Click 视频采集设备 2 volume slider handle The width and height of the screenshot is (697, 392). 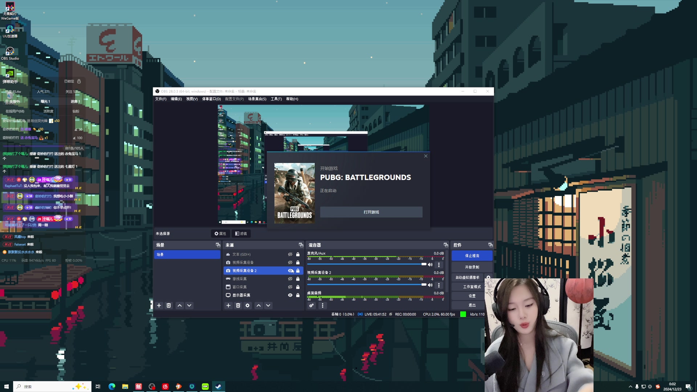click(x=424, y=285)
